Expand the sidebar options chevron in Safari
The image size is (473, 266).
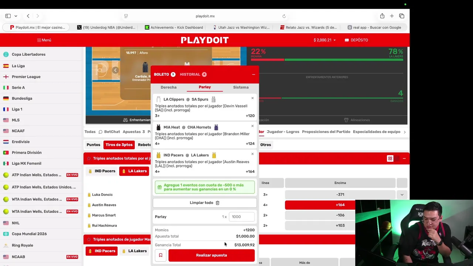click(x=16, y=16)
